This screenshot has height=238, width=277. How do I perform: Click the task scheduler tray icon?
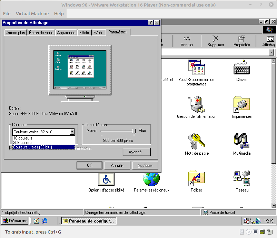(x=246, y=221)
